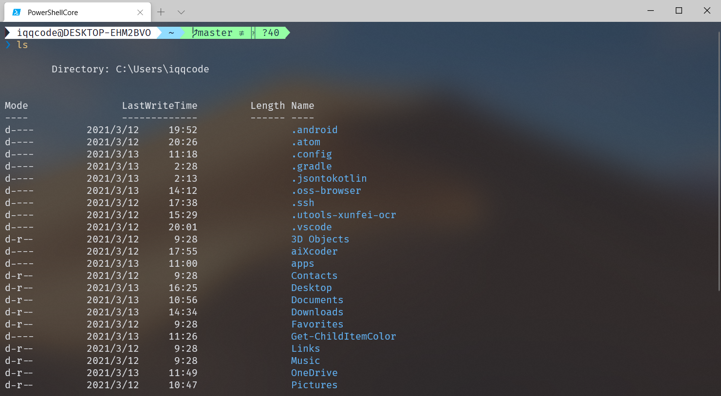Click the OneDrive directory name
721x396 pixels.
pyautogui.click(x=314, y=373)
